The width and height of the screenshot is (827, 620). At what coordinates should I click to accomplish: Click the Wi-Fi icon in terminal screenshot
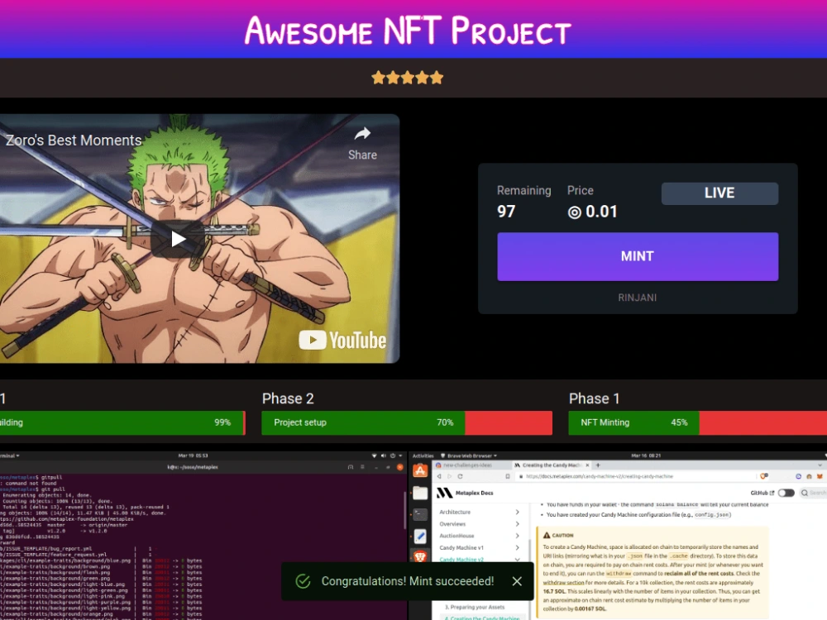(x=374, y=455)
